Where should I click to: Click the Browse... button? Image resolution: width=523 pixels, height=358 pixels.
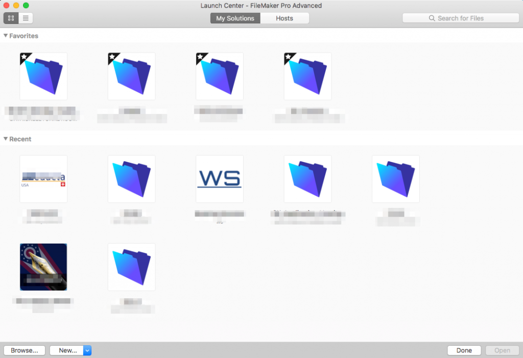pyautogui.click(x=25, y=350)
